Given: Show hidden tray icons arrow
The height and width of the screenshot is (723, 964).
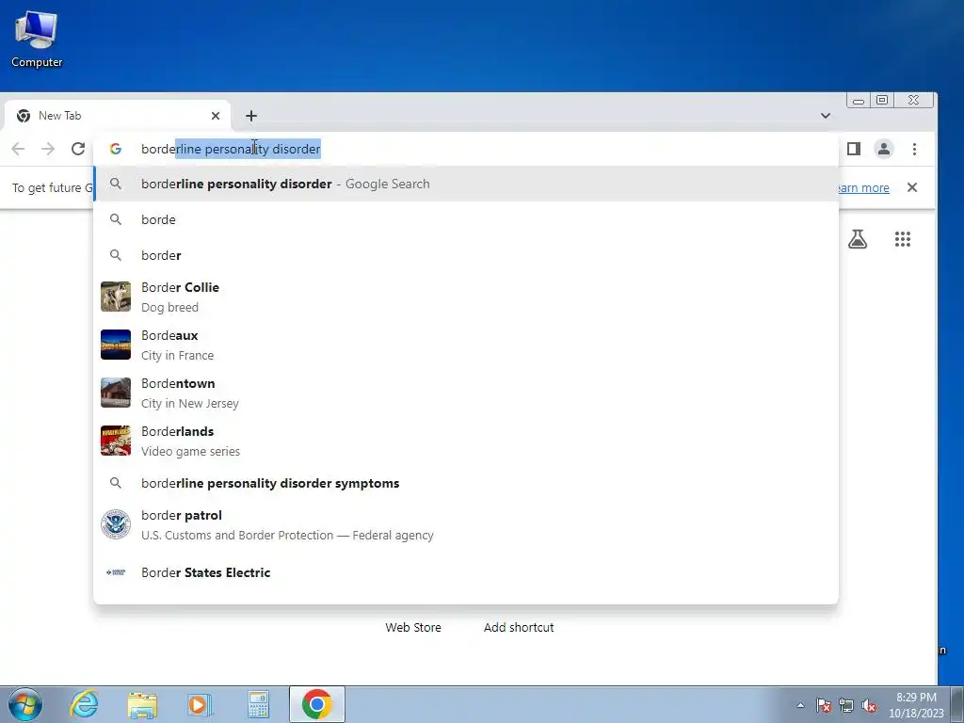Looking at the screenshot, I should pyautogui.click(x=800, y=705).
